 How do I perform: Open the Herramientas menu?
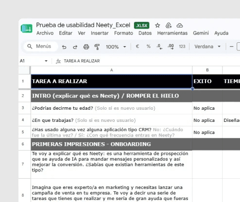point(172,33)
